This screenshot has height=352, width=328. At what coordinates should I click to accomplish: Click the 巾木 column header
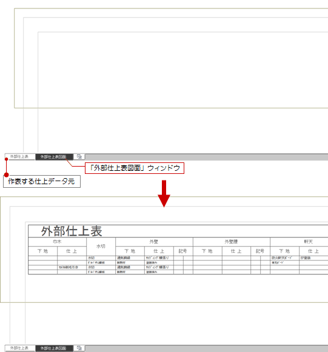point(57,242)
